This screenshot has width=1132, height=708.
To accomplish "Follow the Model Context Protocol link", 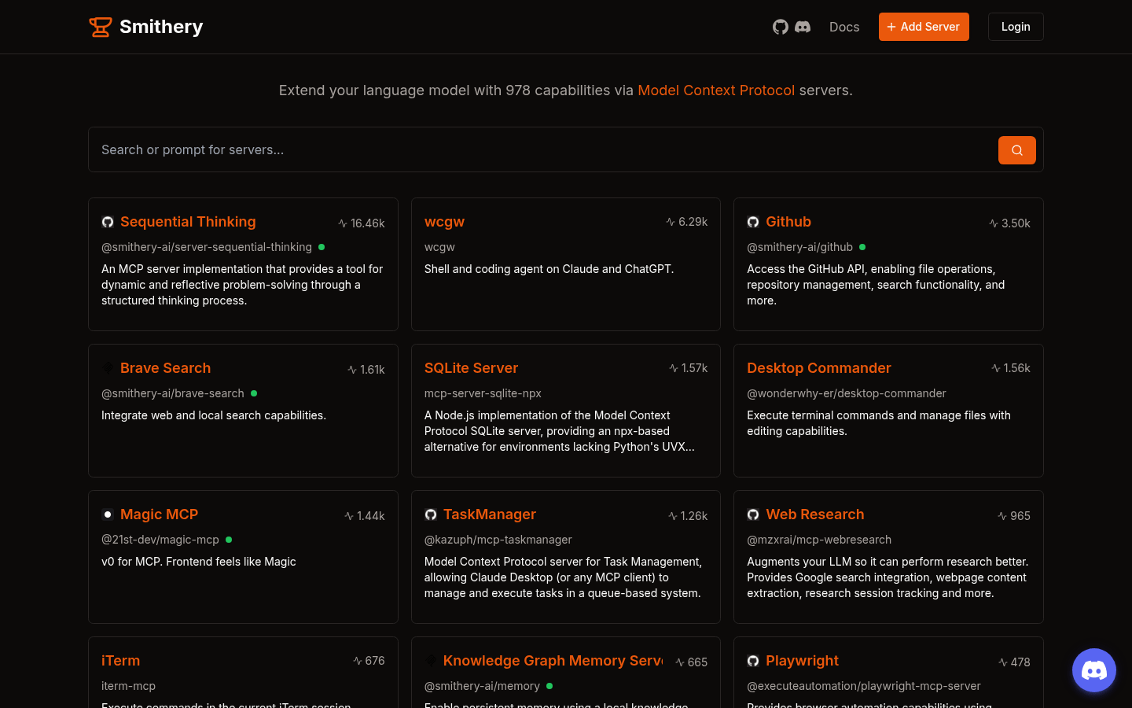I will point(715,90).
